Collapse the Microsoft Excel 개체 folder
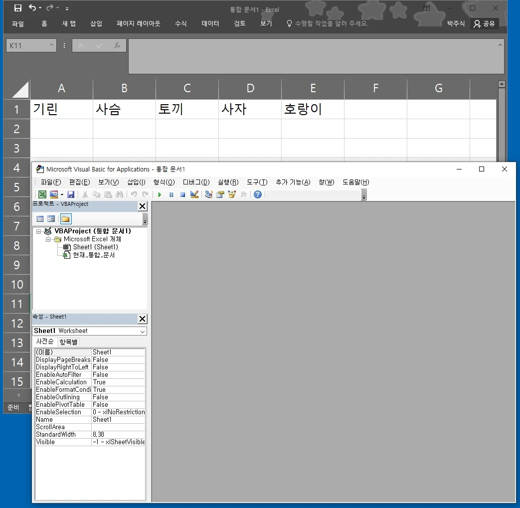 click(x=48, y=239)
